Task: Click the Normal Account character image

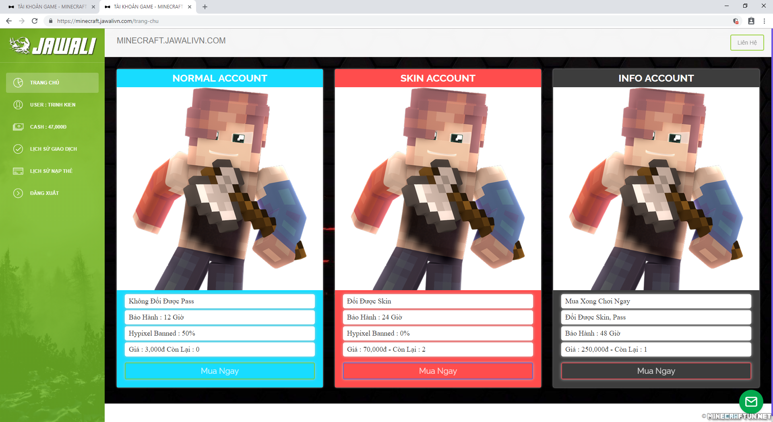Action: coord(220,188)
